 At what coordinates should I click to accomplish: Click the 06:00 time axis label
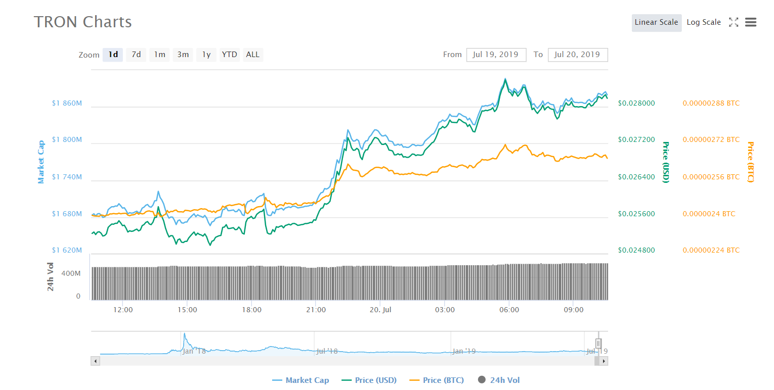tap(509, 310)
